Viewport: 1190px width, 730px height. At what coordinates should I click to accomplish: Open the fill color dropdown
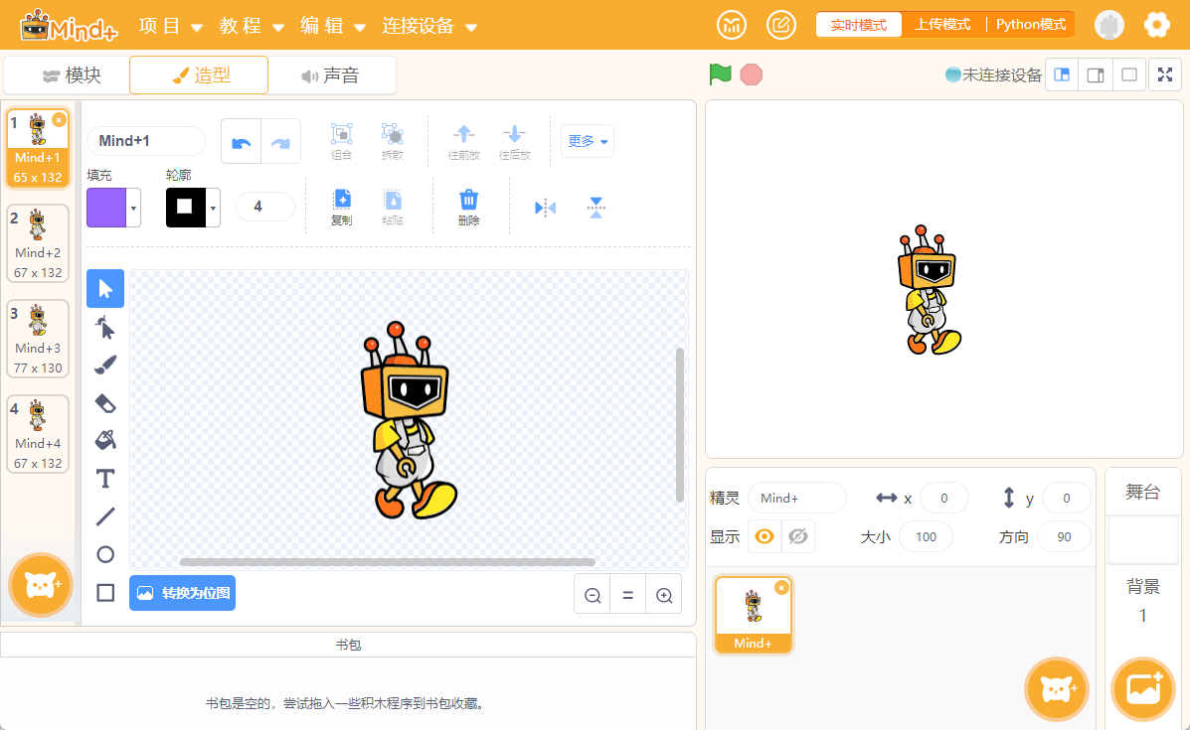(x=133, y=208)
